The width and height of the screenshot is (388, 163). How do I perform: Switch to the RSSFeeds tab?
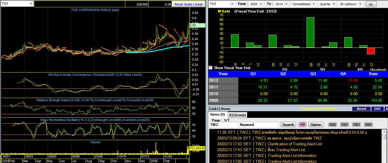point(237,115)
